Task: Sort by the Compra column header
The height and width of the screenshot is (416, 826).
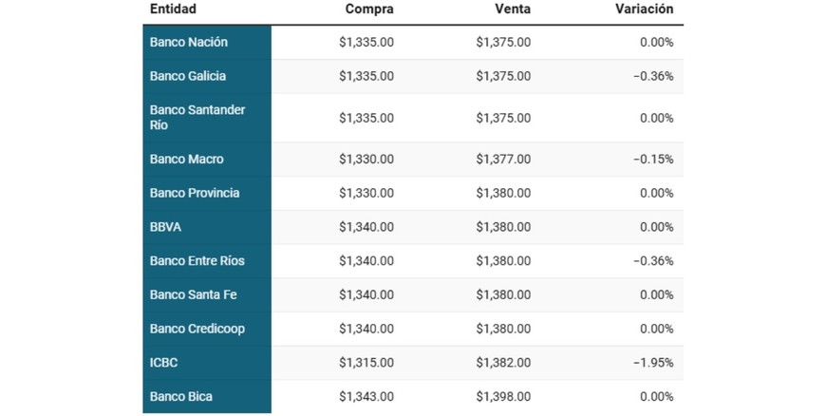Action: 369,9
